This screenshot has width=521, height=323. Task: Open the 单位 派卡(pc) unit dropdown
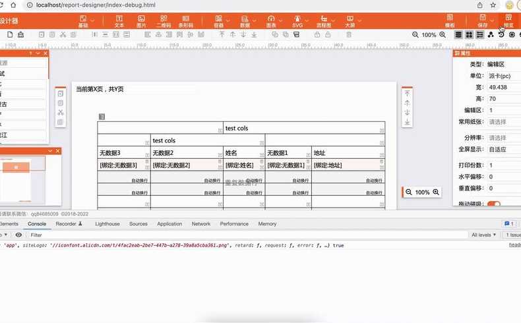(x=504, y=76)
